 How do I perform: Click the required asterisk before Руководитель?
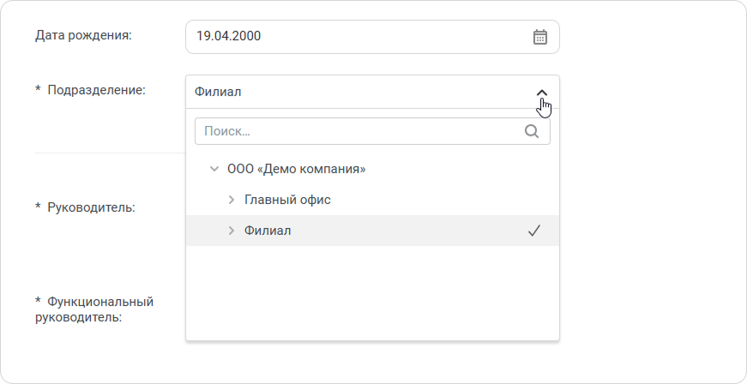coord(38,207)
